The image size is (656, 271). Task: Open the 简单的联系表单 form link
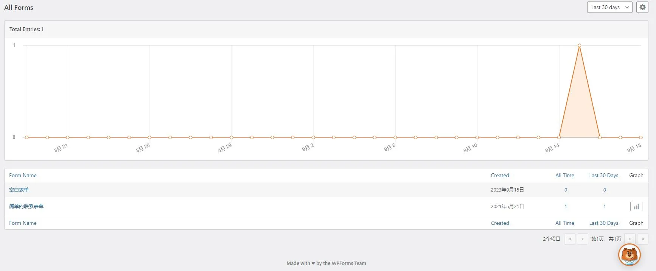(26, 206)
